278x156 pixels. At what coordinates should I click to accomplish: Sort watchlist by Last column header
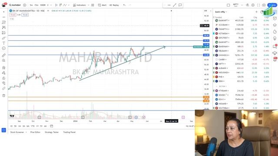pyautogui.click(x=242, y=17)
